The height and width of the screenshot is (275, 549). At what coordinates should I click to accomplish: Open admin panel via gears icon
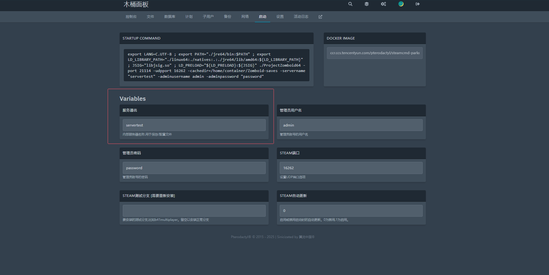(x=383, y=4)
